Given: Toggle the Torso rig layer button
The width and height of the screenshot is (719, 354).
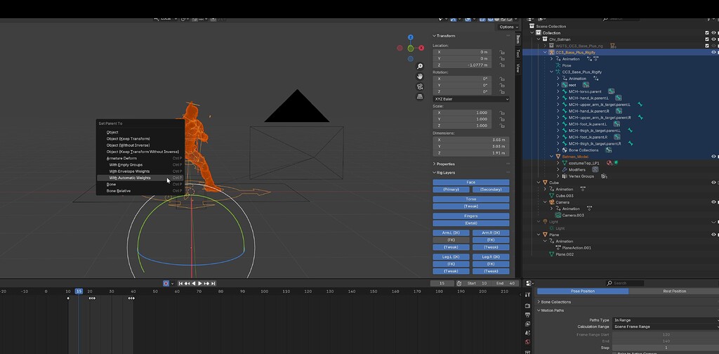Looking at the screenshot, I should [471, 199].
